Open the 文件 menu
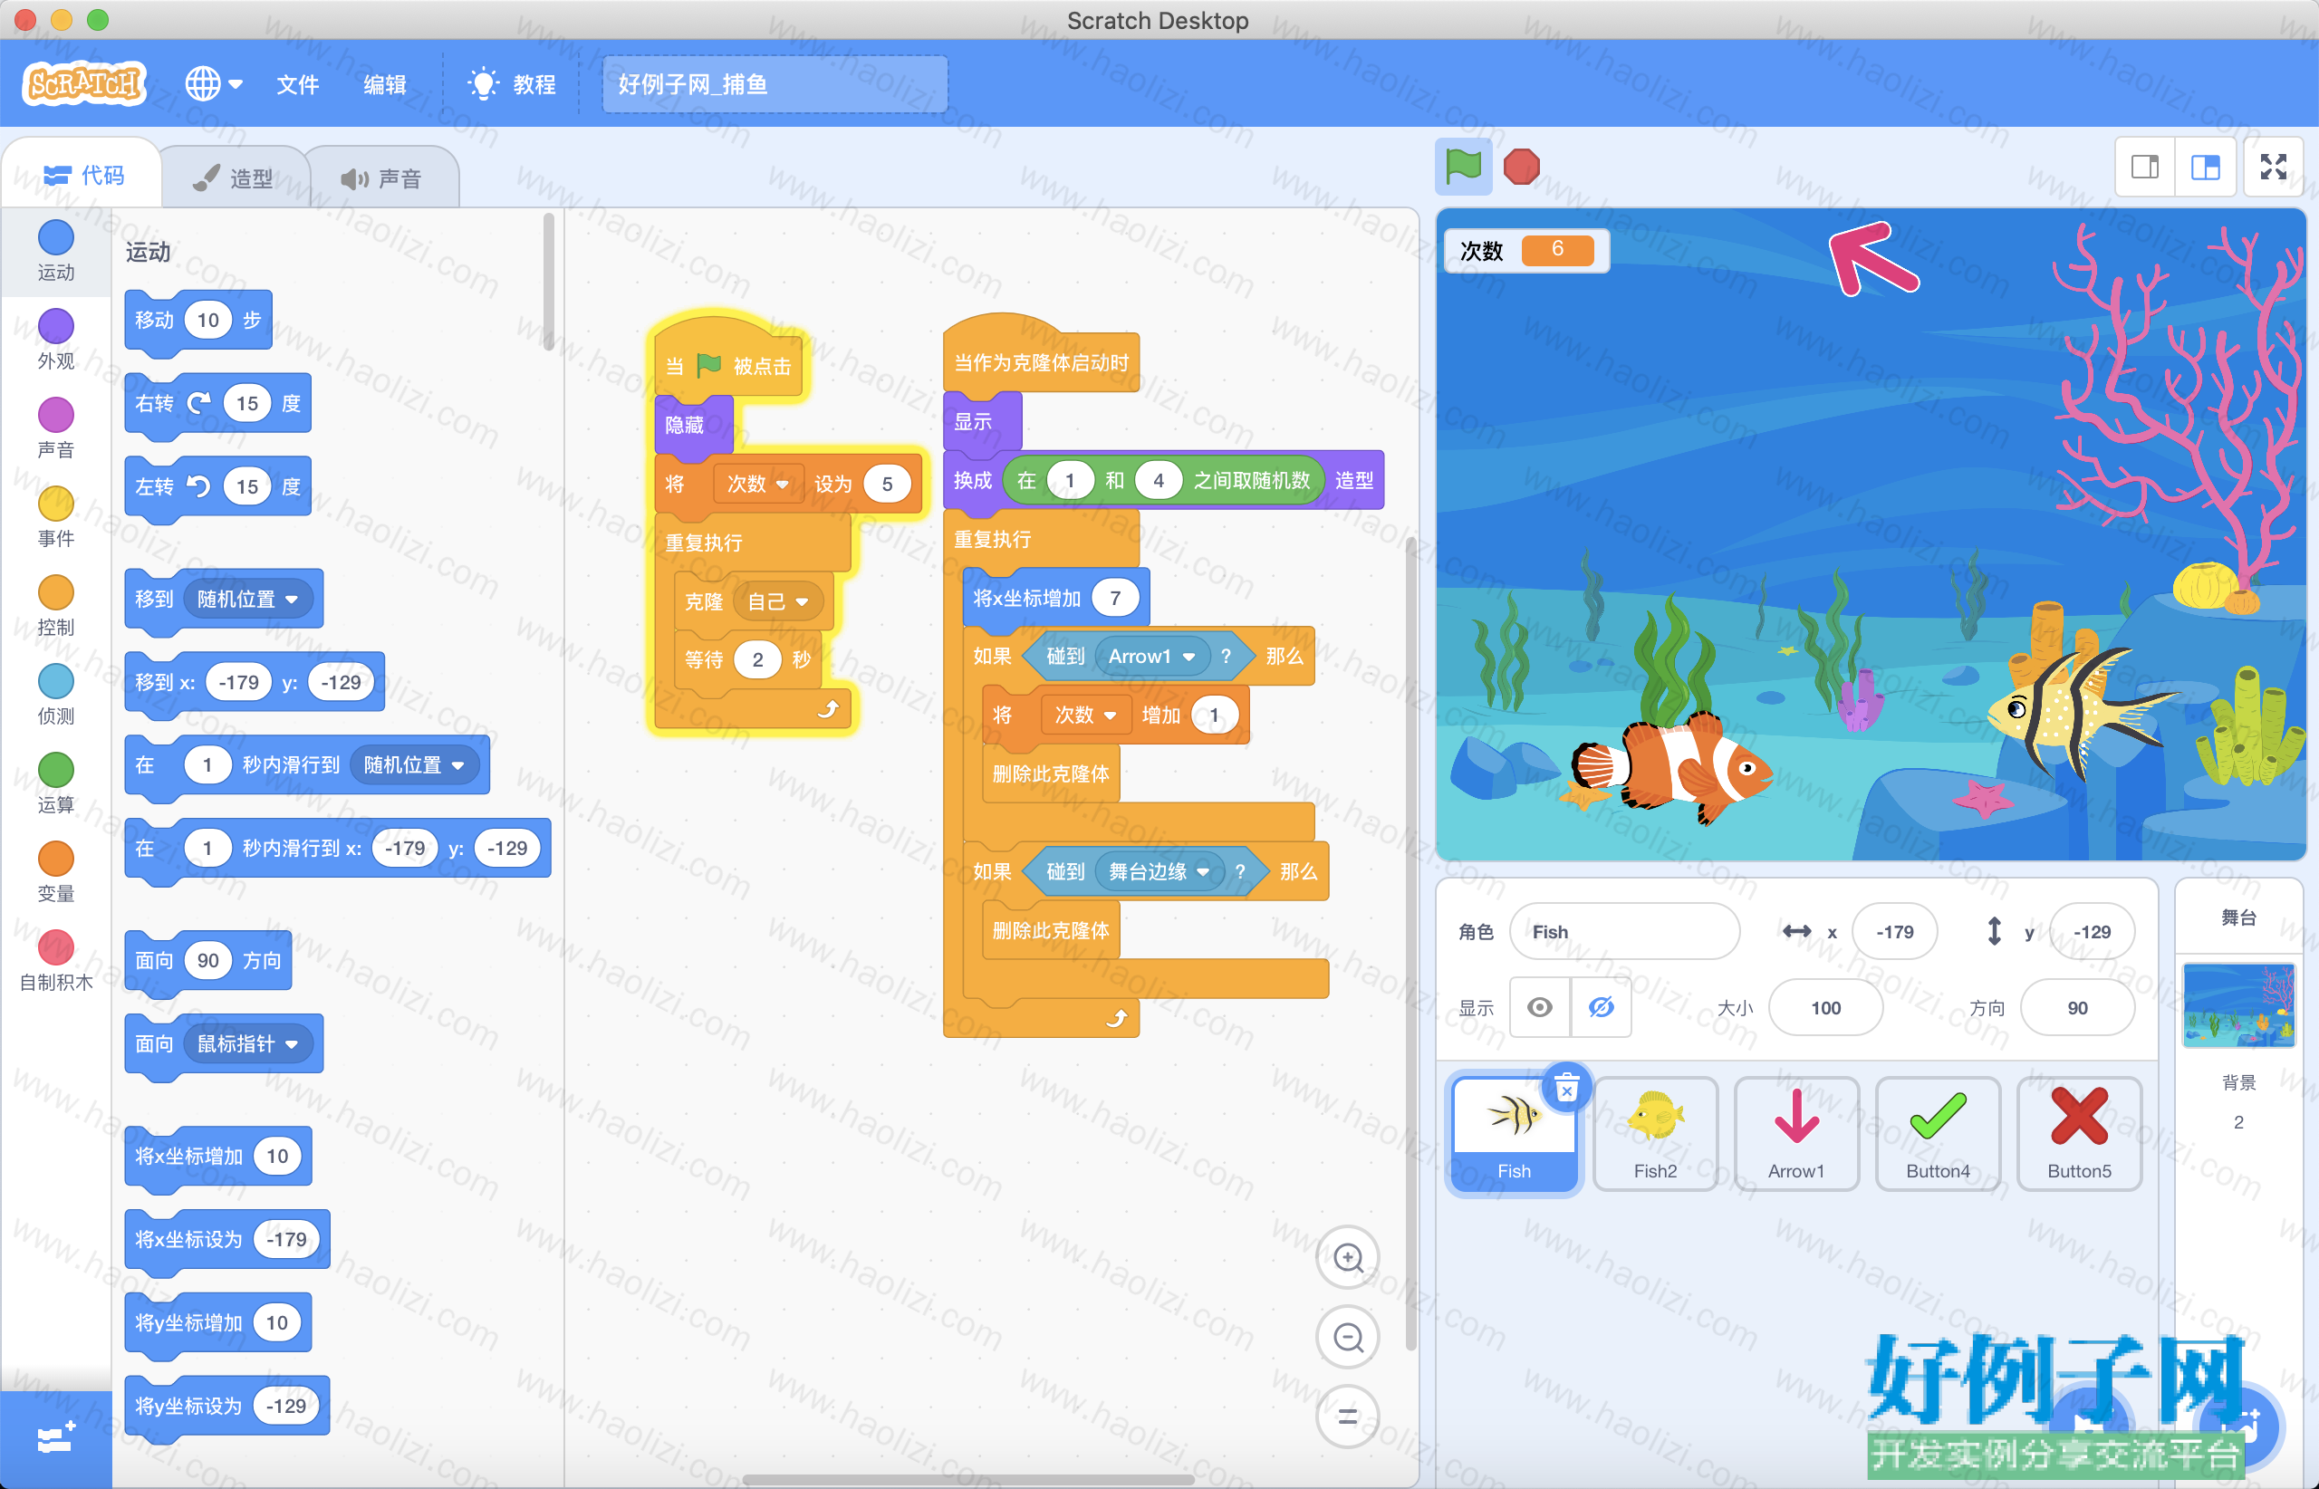 pyautogui.click(x=297, y=84)
